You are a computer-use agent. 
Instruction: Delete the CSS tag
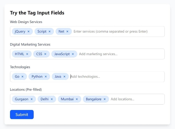pos(45,54)
